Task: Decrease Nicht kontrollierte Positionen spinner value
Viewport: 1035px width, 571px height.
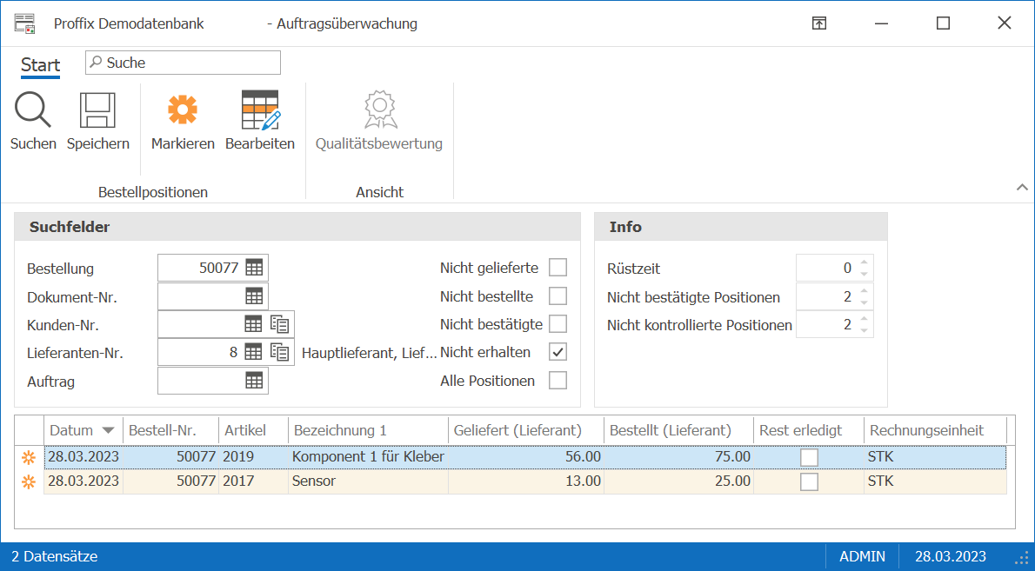Action: 864,330
